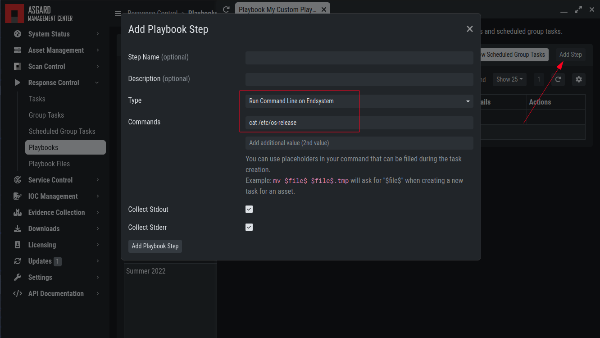Open the Type dropdown selector
The height and width of the screenshot is (338, 600).
click(x=359, y=101)
